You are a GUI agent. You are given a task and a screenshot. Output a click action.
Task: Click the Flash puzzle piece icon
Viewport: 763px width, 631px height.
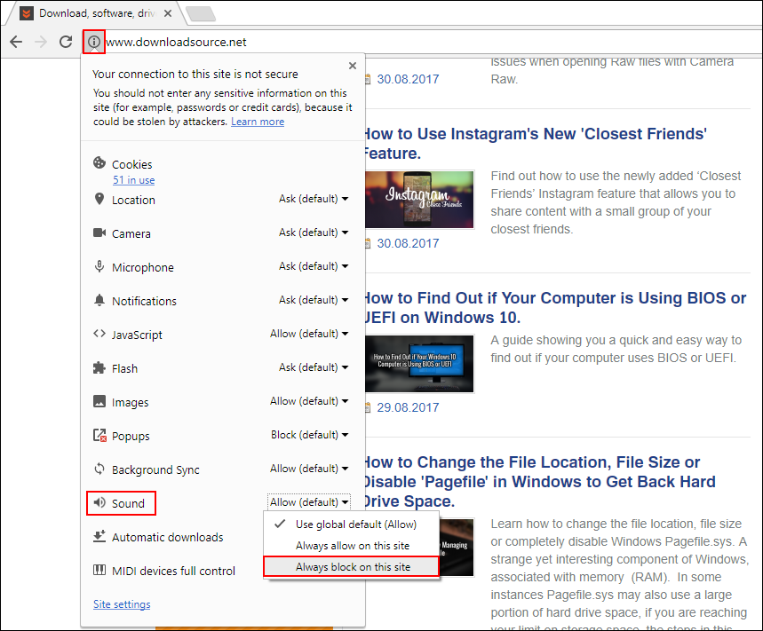(x=99, y=367)
